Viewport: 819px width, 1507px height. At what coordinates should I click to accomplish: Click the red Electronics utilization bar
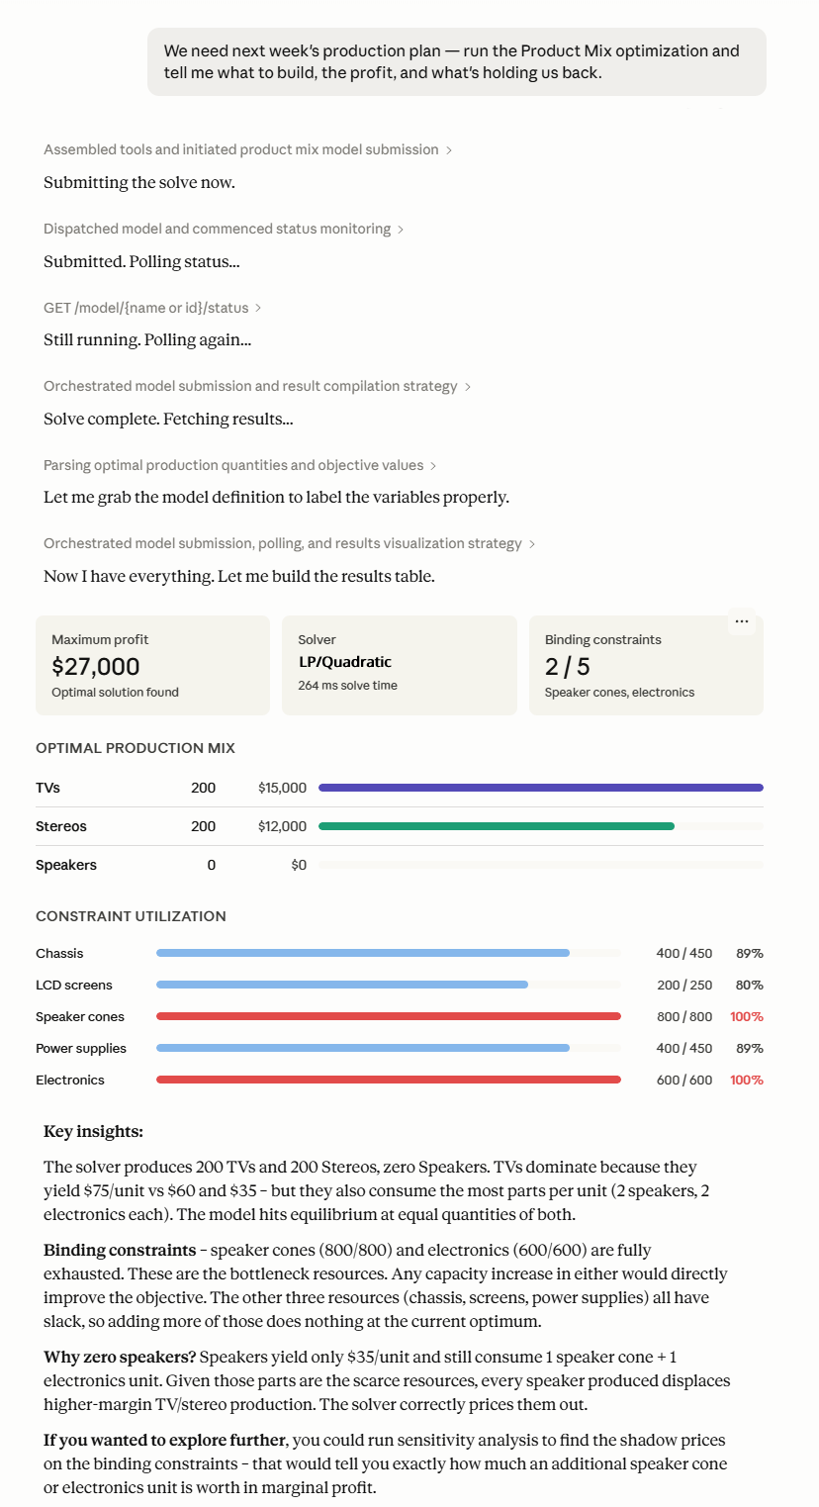tap(389, 1080)
